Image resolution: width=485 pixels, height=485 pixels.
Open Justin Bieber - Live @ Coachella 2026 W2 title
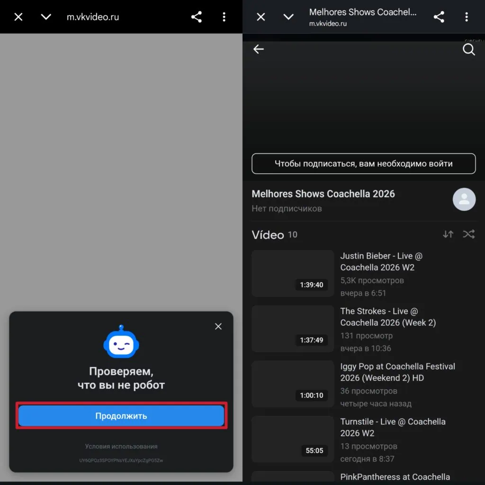pyautogui.click(x=381, y=261)
